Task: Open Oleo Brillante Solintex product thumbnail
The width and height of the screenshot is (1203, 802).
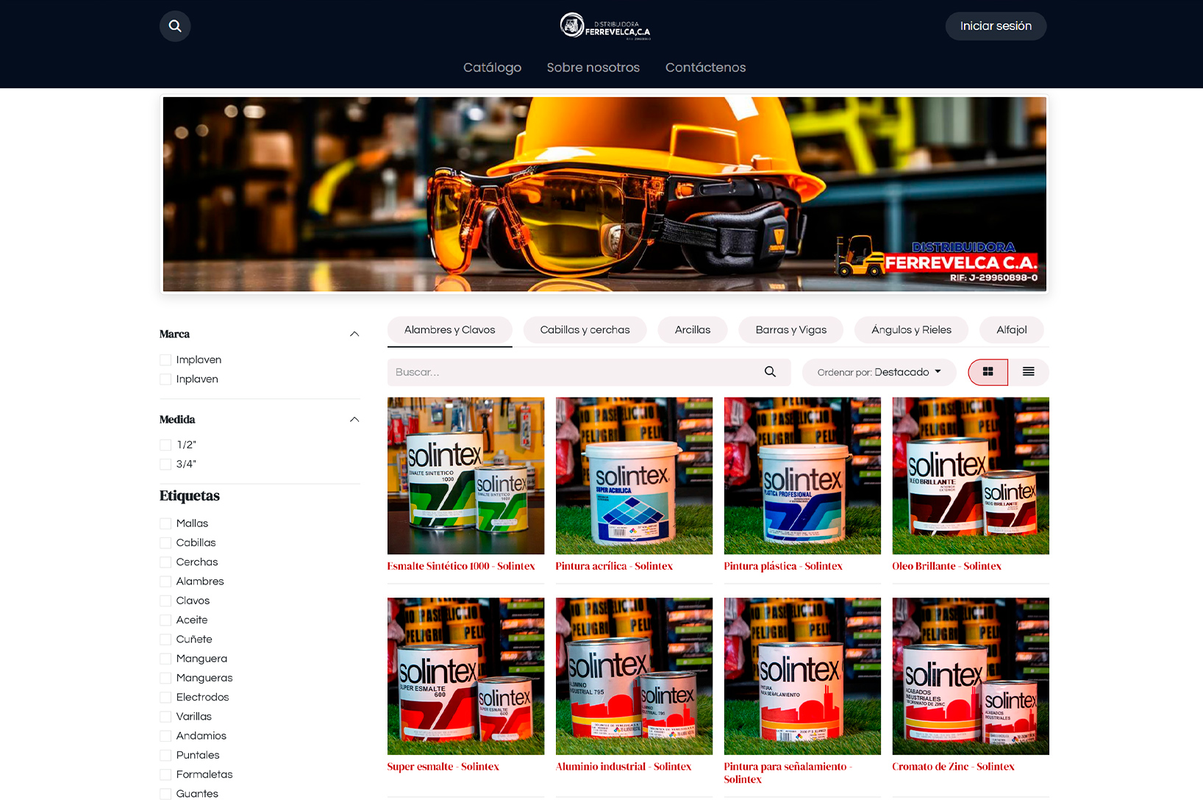Action: [x=970, y=476]
